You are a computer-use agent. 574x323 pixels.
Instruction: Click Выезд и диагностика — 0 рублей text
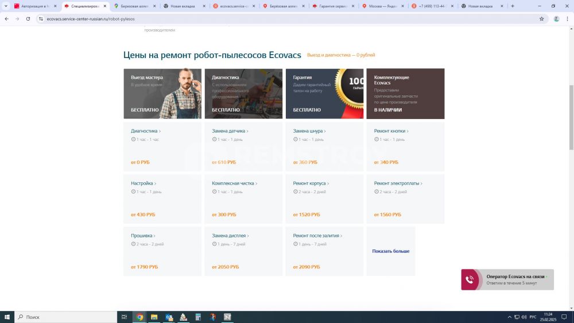[x=341, y=55]
